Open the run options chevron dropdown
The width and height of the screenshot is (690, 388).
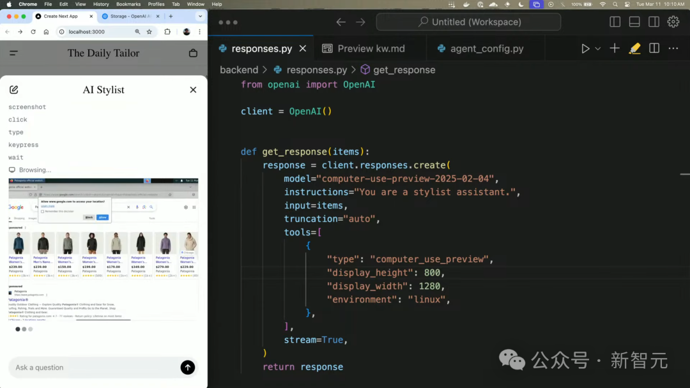point(597,48)
